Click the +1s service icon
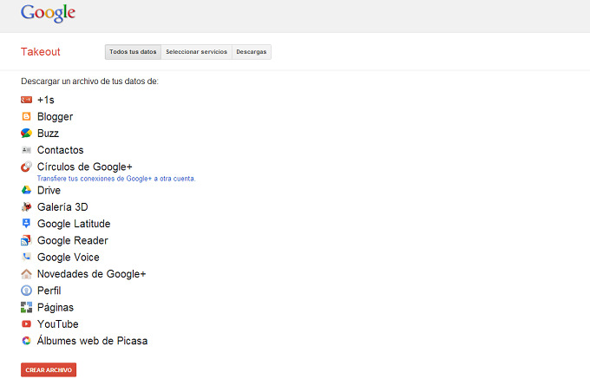This screenshot has height=379, width=590. [26, 100]
